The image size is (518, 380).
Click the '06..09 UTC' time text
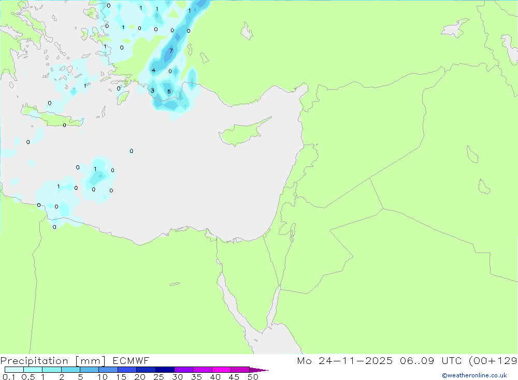click(x=430, y=360)
